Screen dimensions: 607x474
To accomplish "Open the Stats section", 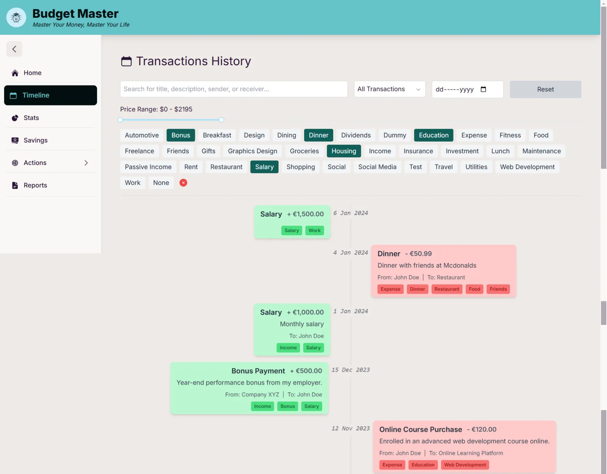I will click(50, 118).
